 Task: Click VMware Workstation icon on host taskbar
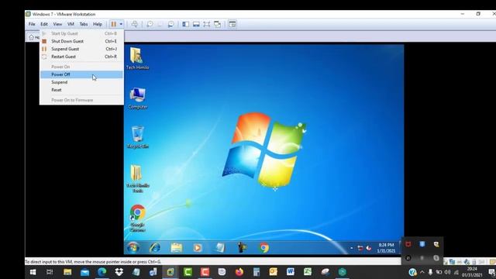click(170, 272)
